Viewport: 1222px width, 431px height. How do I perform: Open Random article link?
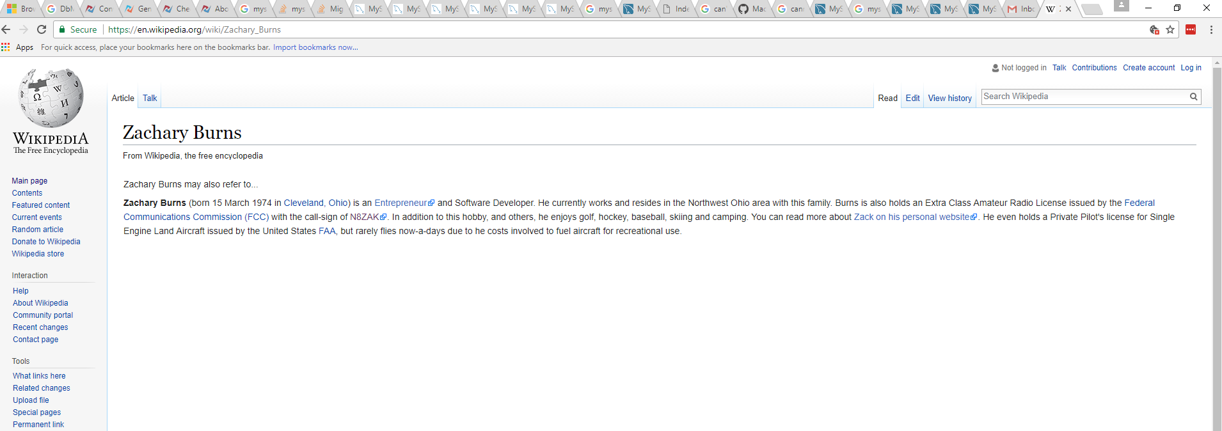click(x=37, y=230)
